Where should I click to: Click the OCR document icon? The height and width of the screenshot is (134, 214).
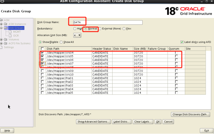(x=10, y=36)
